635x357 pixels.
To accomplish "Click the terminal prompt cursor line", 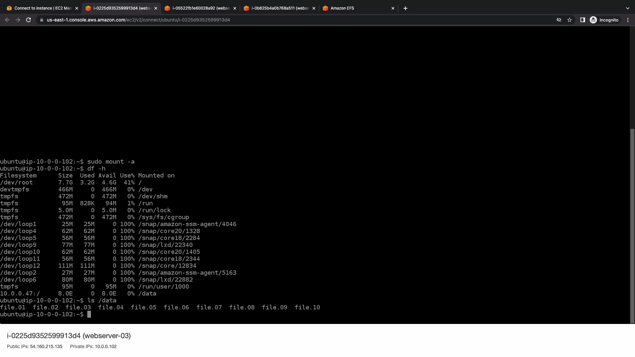I will coord(89,314).
